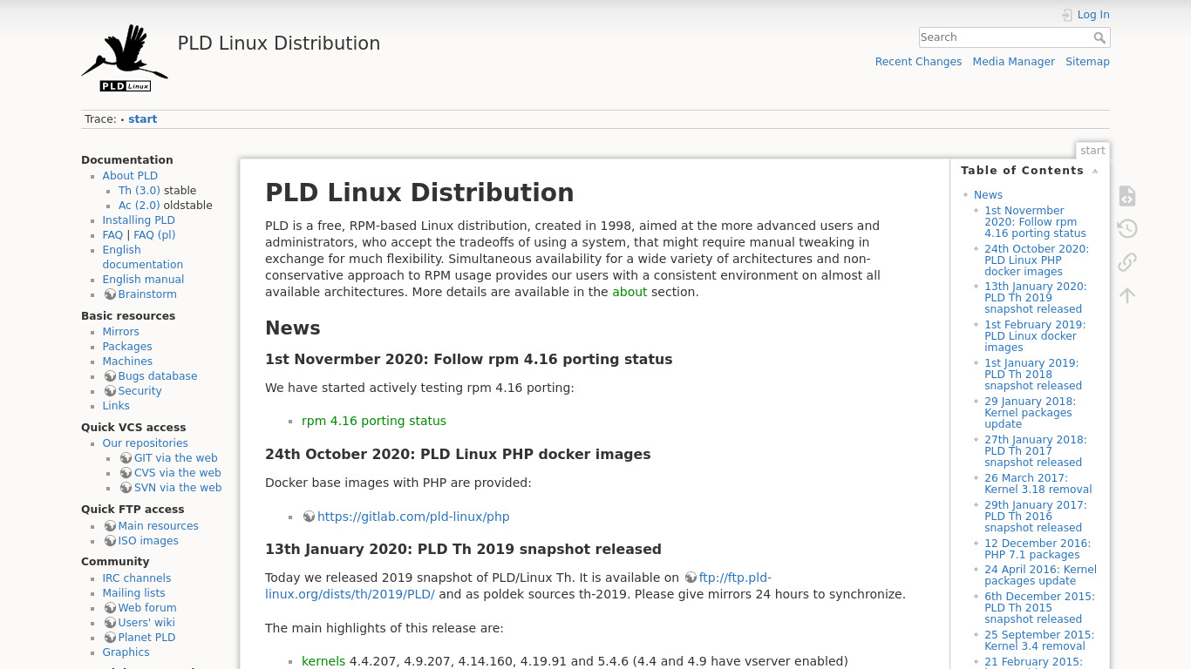1191x669 pixels.
Task: Click globe icon beside GIT via the web
Action: [x=126, y=458]
